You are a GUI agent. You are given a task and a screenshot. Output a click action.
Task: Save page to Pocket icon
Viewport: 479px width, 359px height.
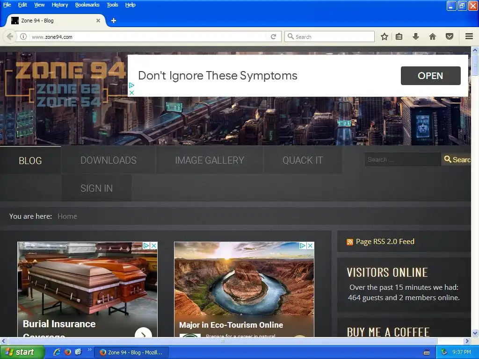(450, 36)
